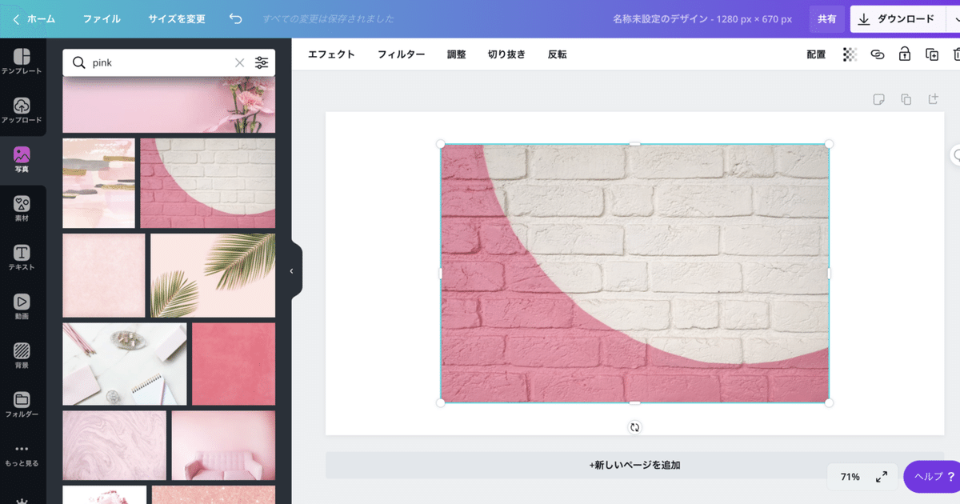
Task: Open the 背景 (background) sidebar tab
Action: pyautogui.click(x=22, y=355)
